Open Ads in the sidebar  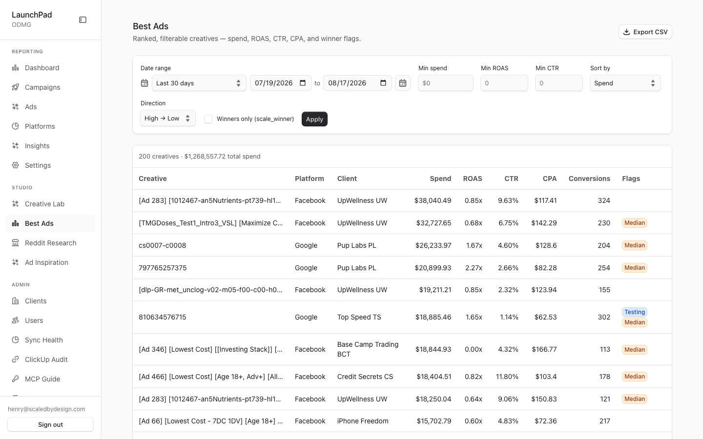[51, 107]
